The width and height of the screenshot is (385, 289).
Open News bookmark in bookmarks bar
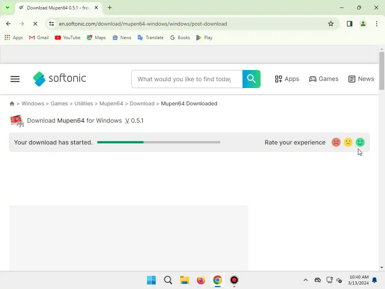point(122,38)
